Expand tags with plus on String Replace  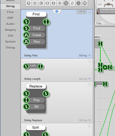coord(90,120)
